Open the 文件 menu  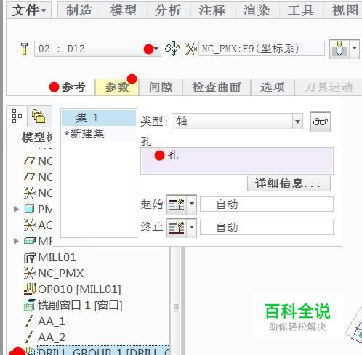pos(29,10)
